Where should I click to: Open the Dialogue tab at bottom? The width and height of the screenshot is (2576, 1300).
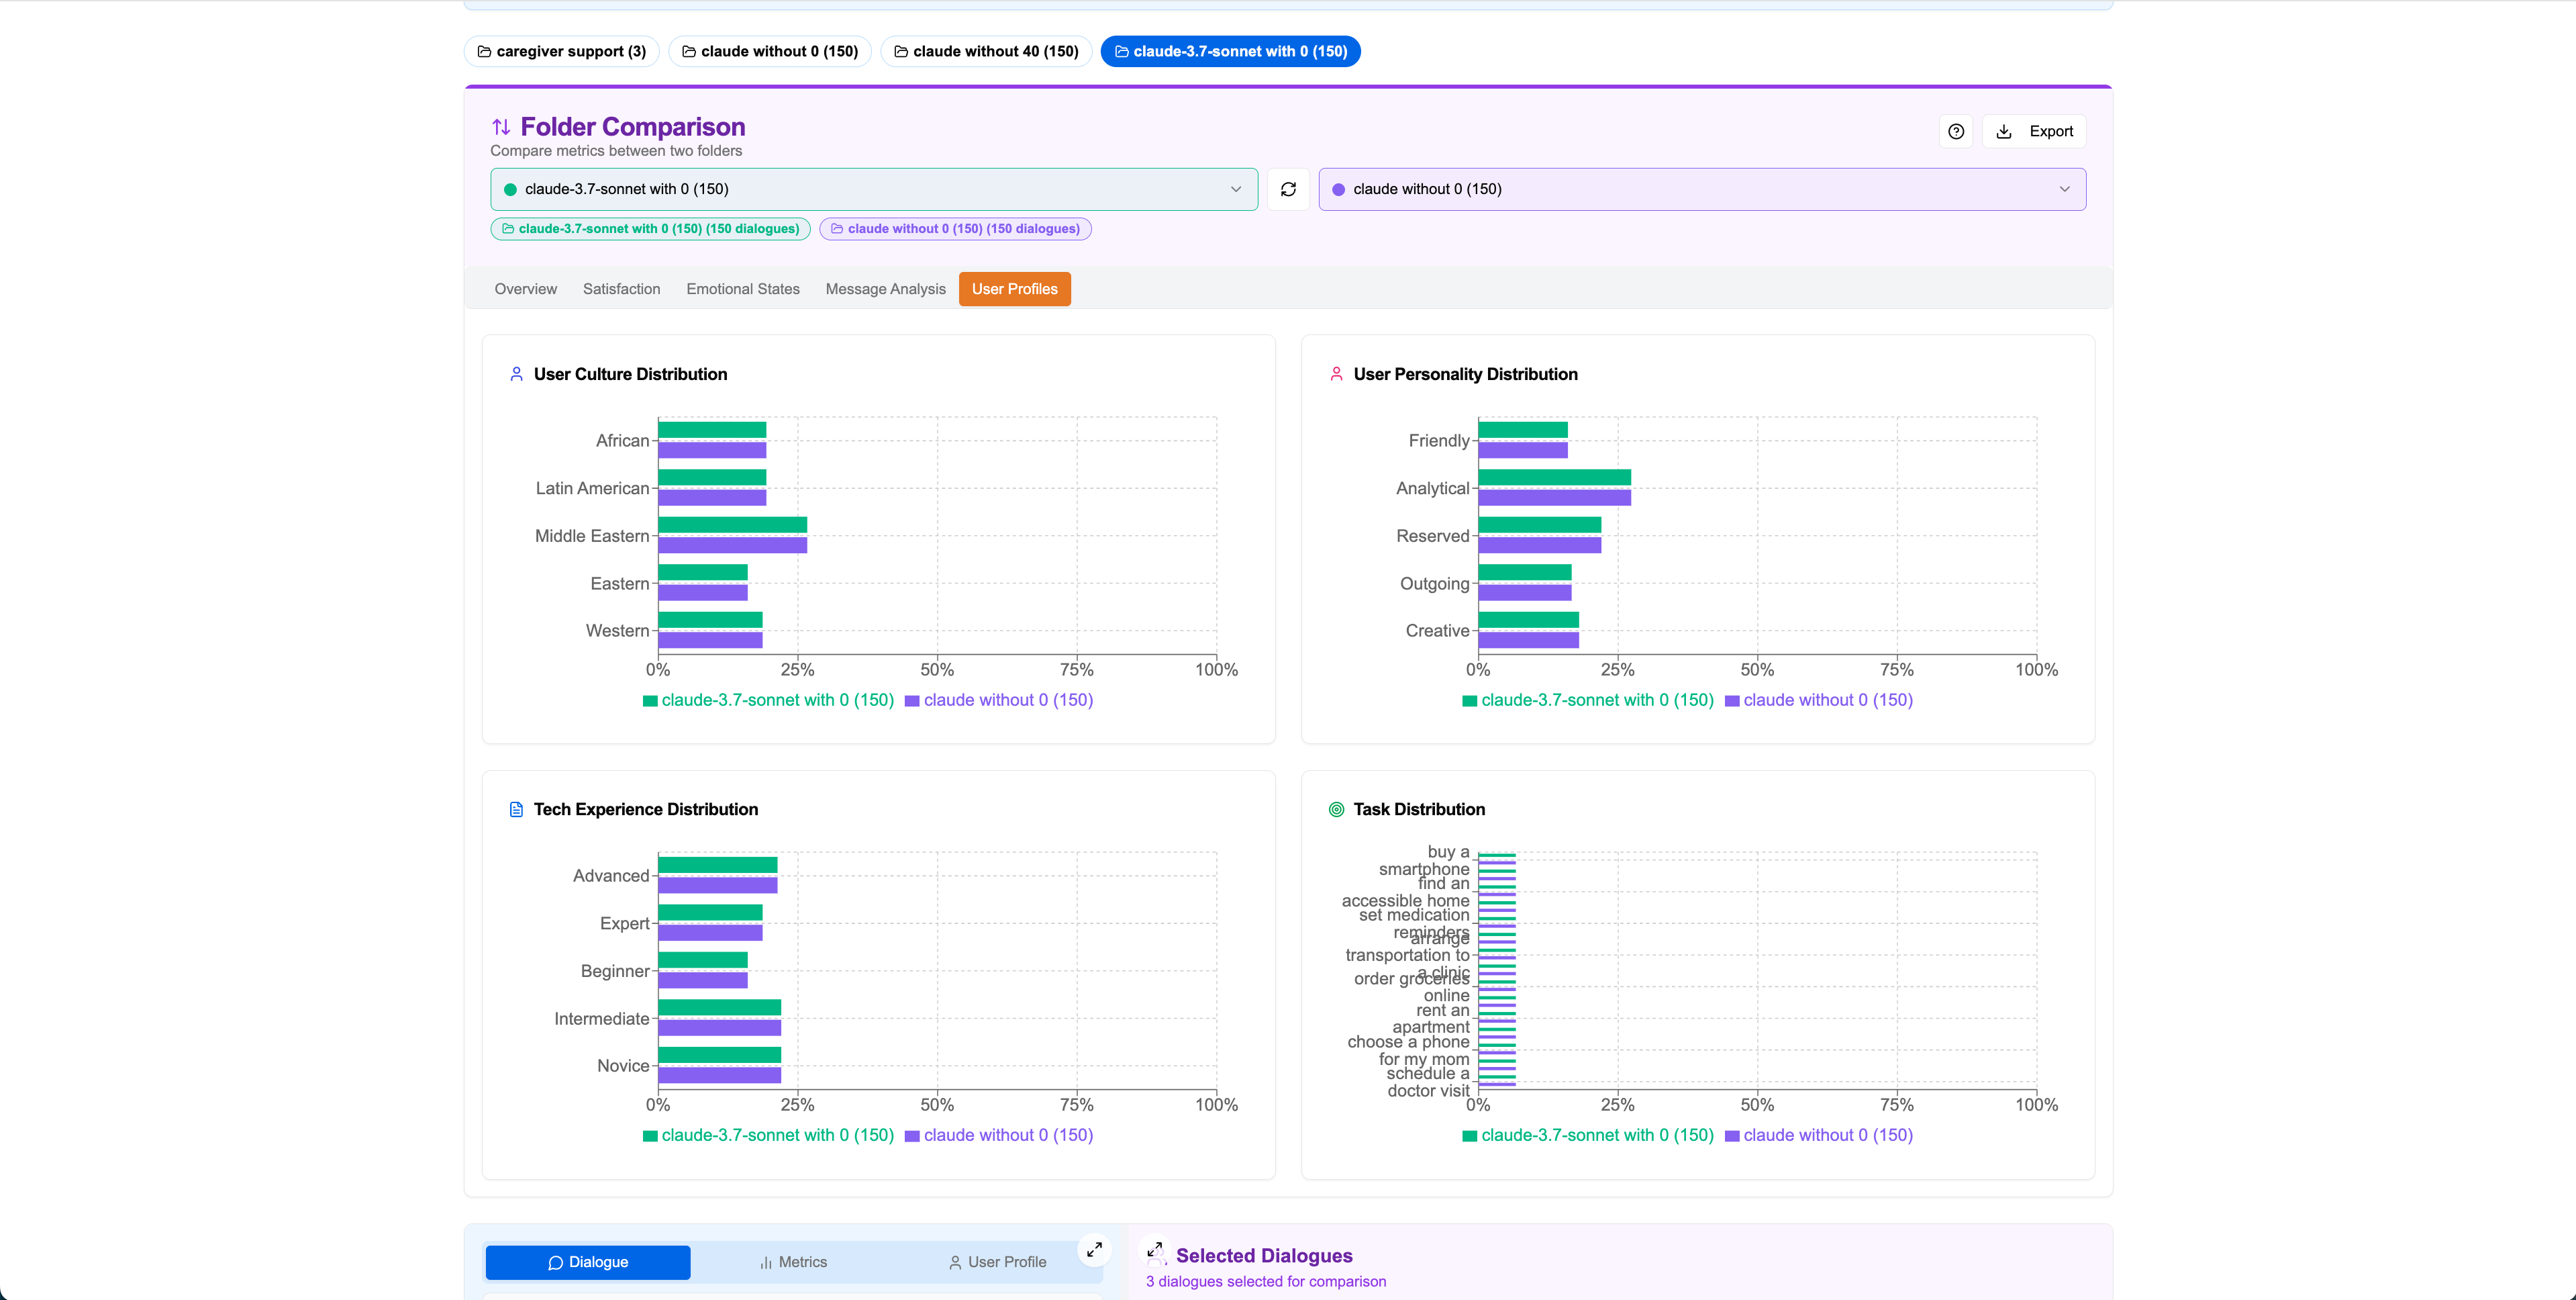point(588,1262)
